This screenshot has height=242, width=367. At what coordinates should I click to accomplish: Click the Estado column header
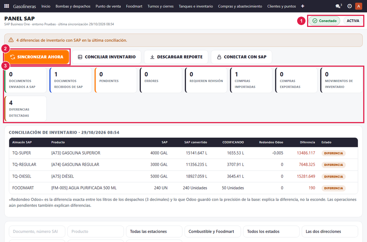tap(326, 142)
